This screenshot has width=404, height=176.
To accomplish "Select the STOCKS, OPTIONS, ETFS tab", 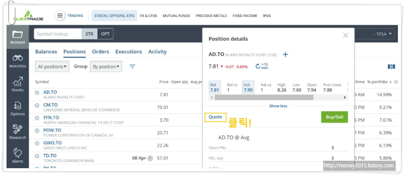I will pyautogui.click(x=114, y=16).
